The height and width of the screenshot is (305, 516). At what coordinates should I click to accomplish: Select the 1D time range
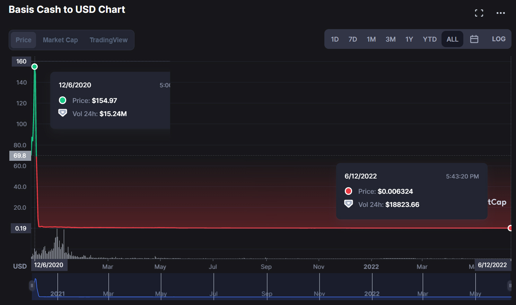335,39
